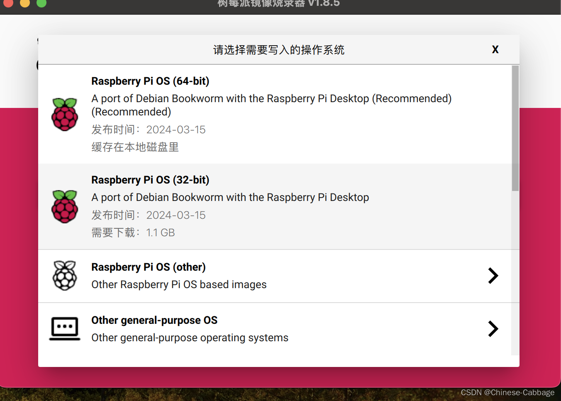Close the OS selection dialog with X

(495, 49)
